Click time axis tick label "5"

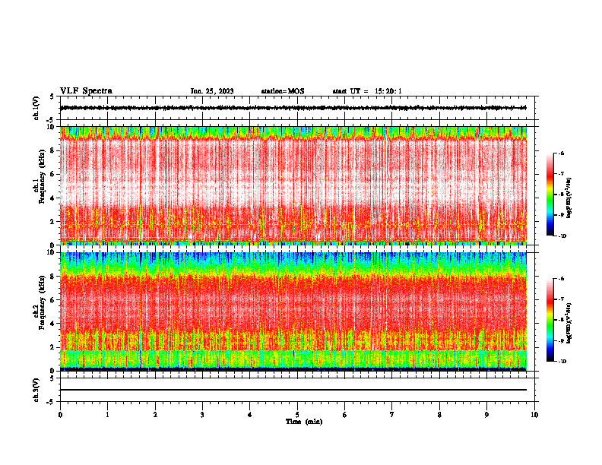297,415
